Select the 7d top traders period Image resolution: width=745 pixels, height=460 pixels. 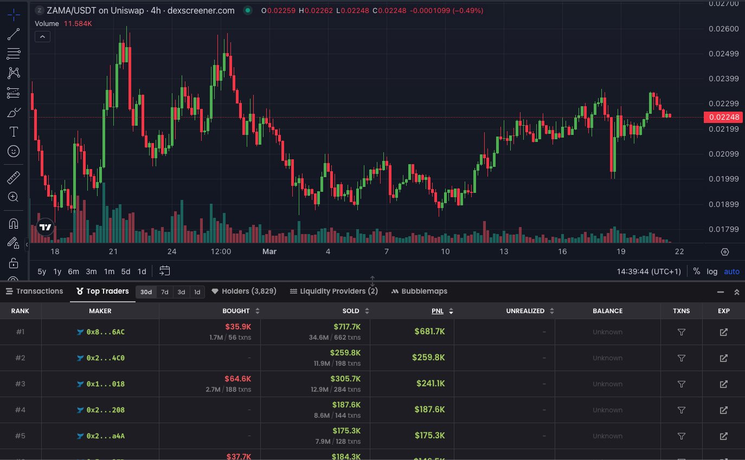click(165, 292)
